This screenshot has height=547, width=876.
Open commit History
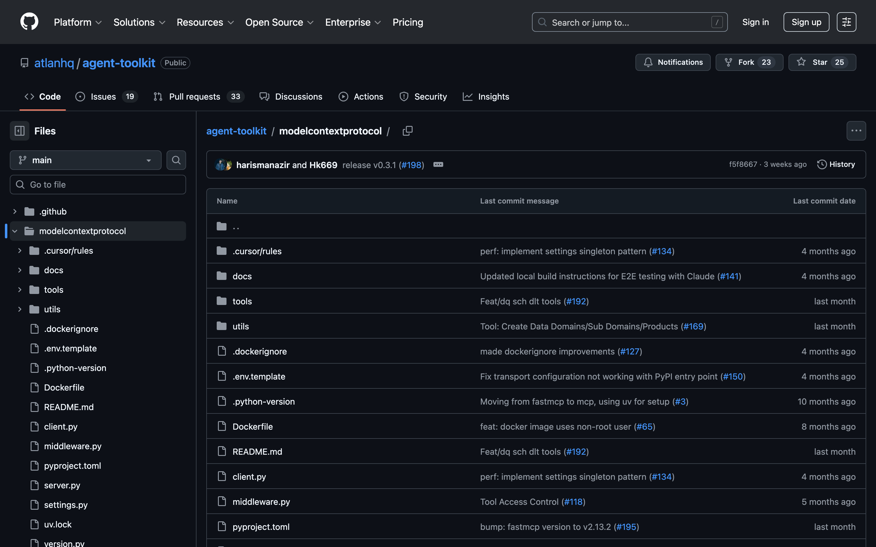[836, 165]
